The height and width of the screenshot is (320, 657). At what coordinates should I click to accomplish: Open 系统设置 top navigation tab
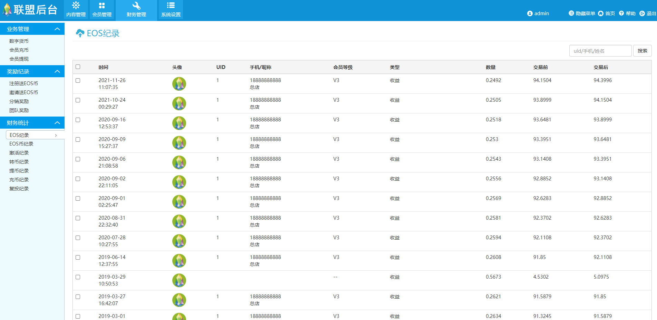pos(171,10)
